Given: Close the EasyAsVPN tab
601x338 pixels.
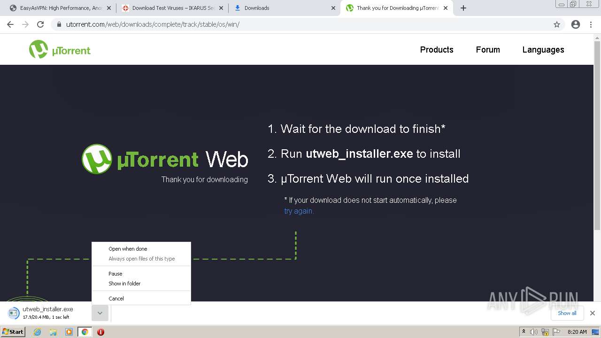Looking at the screenshot, I should [109, 8].
